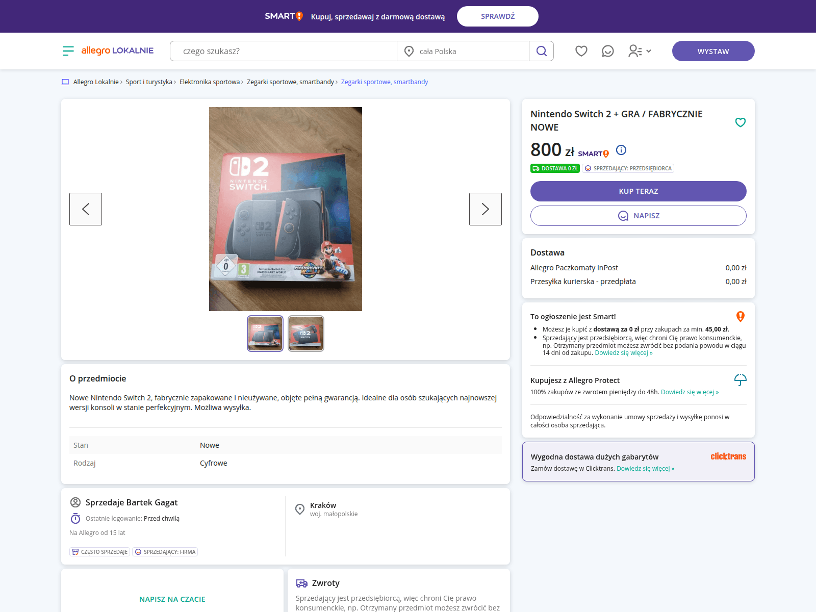Show next photo with right arrow
This screenshot has height=612, width=816.
[x=486, y=209]
